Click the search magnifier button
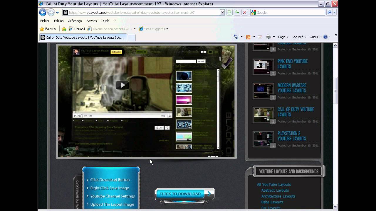The image size is (376, 211). click(x=329, y=12)
